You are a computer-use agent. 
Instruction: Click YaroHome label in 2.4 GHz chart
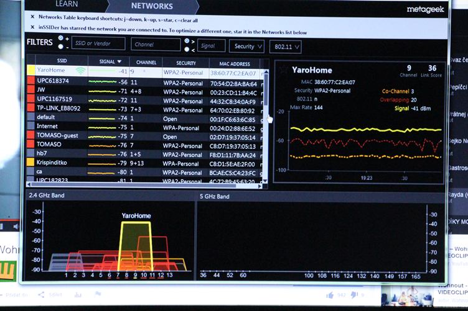coord(136,216)
